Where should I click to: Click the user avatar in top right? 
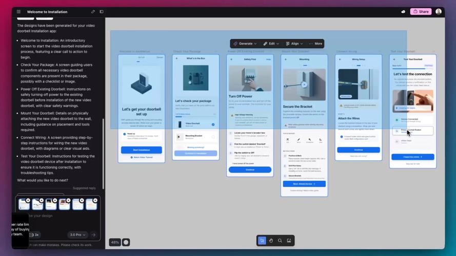point(439,12)
